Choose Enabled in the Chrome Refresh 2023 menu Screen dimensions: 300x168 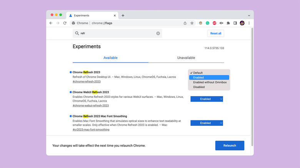209,77
